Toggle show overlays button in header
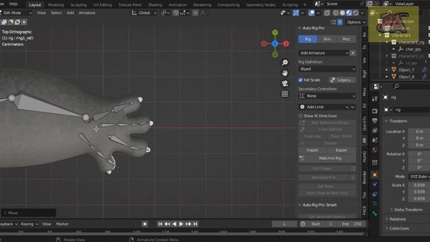The height and width of the screenshot is (242, 430). (312, 13)
